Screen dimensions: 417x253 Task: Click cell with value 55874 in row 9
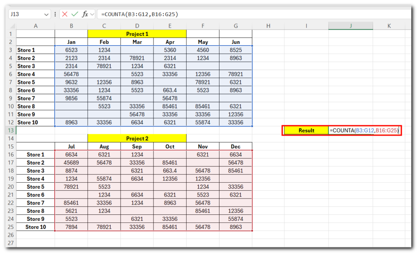click(x=104, y=98)
